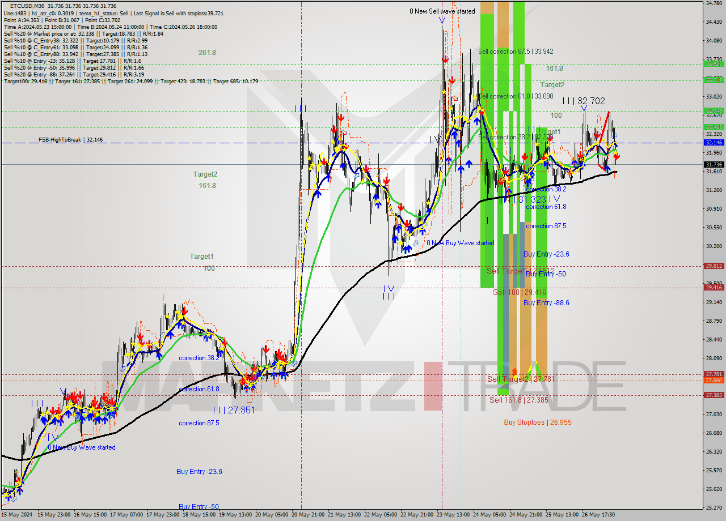726x521 pixels.
Task: Click the red 27.385 price tag
Action: tap(713, 395)
